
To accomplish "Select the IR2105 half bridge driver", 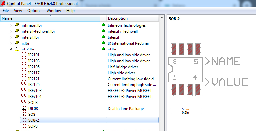I will click(89, 67).
